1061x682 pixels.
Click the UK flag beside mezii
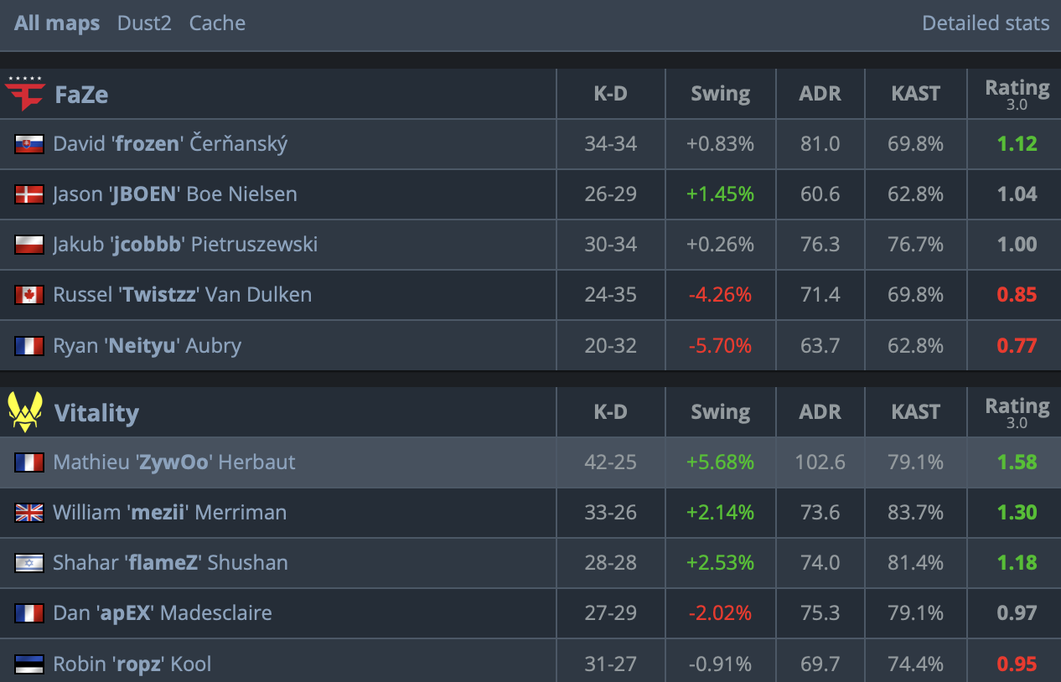coord(29,513)
